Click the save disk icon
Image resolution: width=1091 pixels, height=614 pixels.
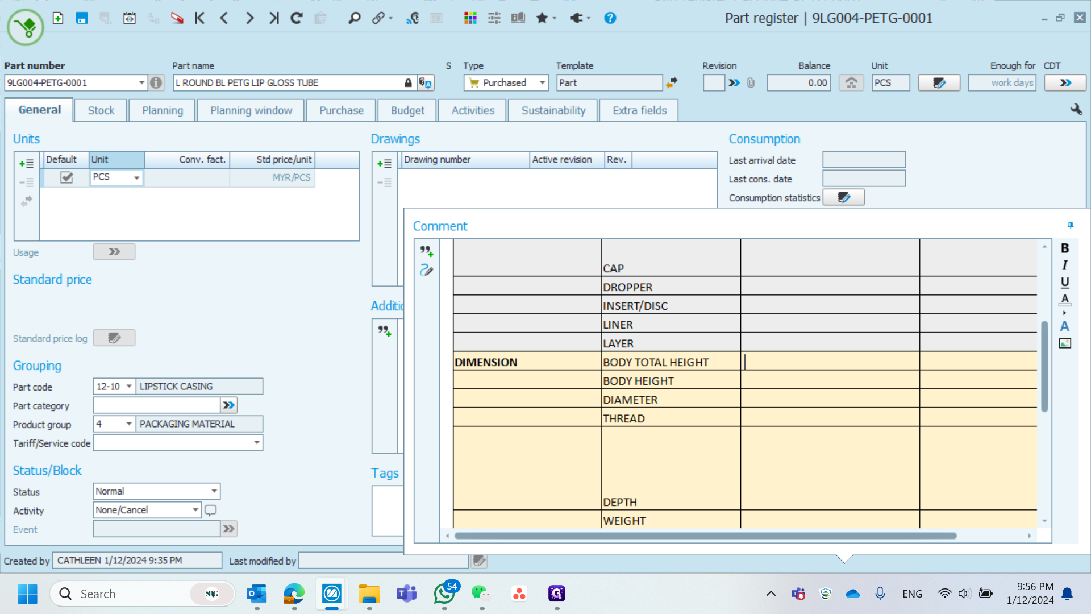(82, 18)
